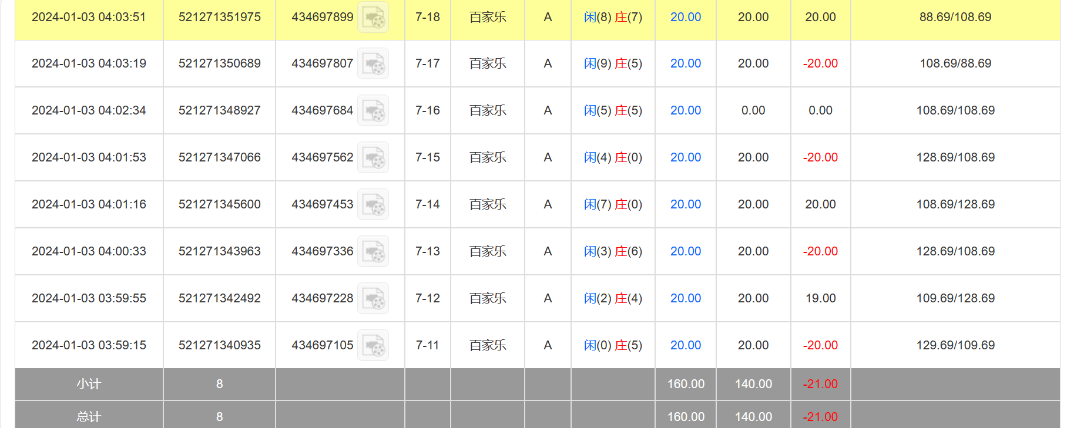Click the video icon beside 434697336
1067x428 pixels.
click(x=373, y=251)
